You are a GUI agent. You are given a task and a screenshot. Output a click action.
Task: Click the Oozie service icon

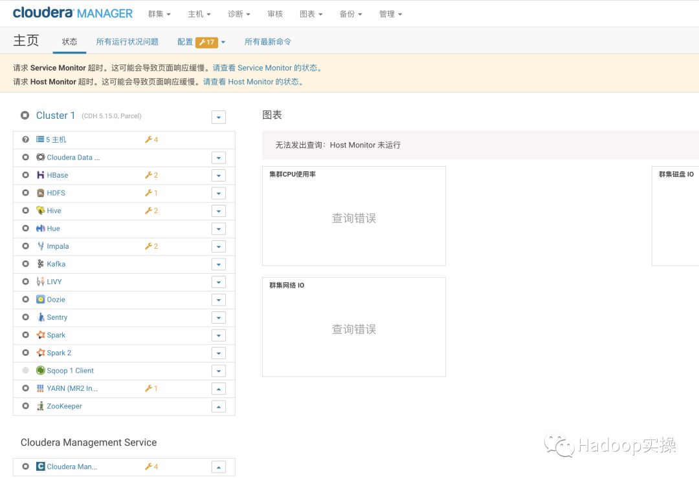tap(41, 300)
